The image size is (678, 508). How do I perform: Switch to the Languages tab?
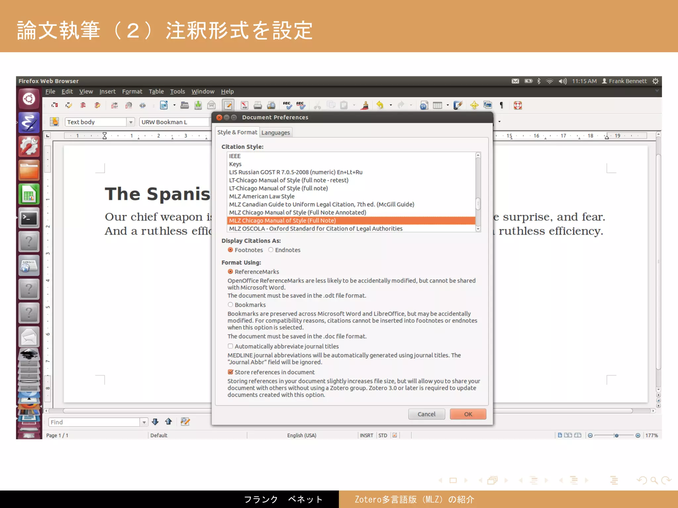pos(275,132)
